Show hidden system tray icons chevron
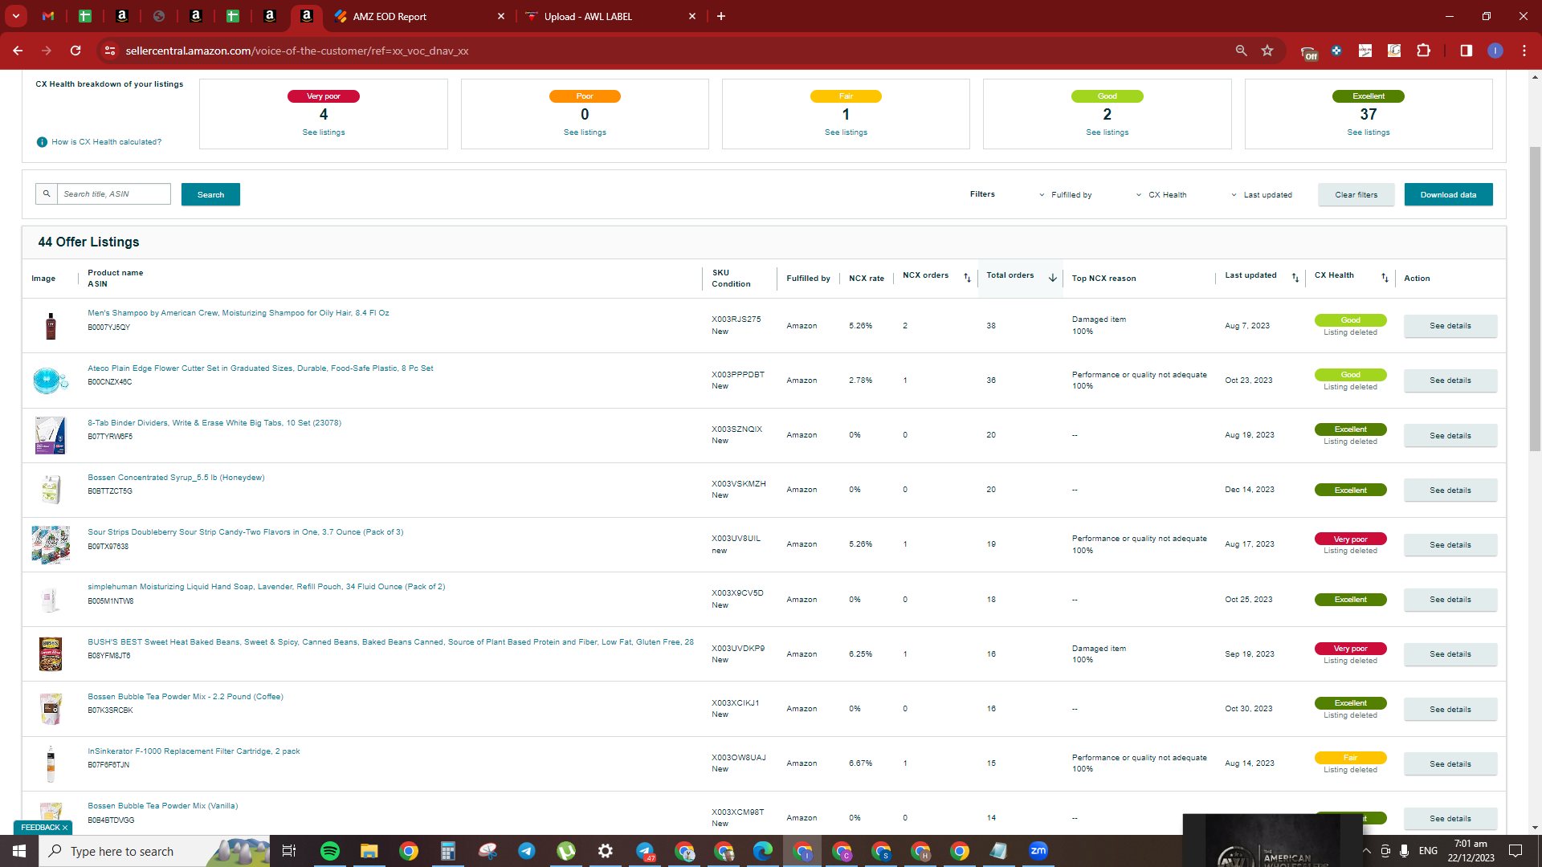 click(1367, 851)
